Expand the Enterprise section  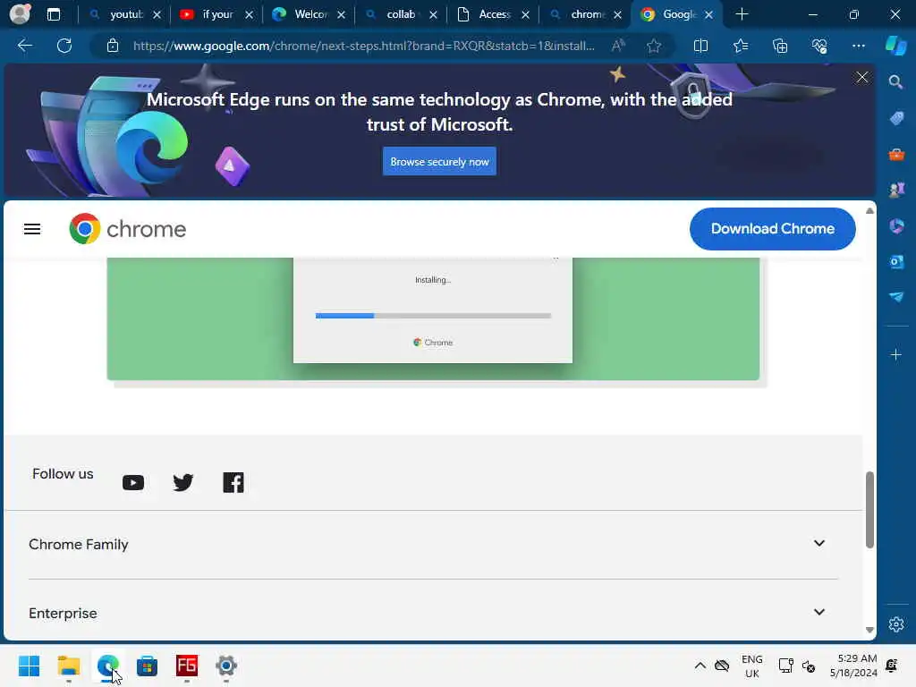(x=433, y=613)
